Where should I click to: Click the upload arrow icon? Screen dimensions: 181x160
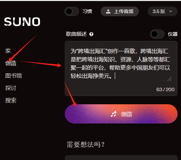tap(108, 11)
